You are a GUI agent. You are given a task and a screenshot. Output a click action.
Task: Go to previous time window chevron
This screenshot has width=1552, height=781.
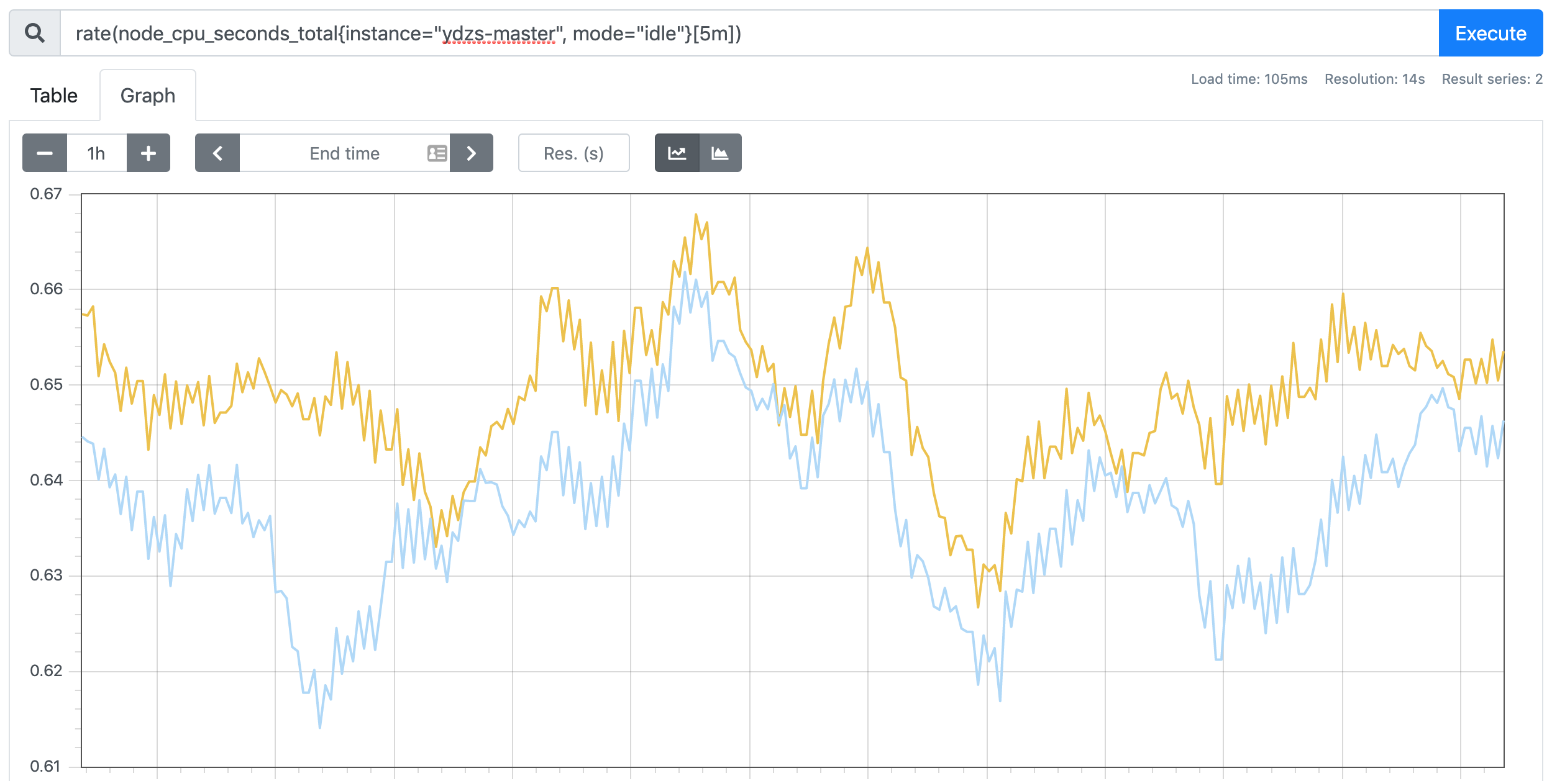(217, 153)
